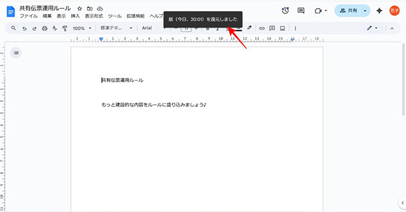Click the print icon
This screenshot has width=406, height=212.
point(45,28)
